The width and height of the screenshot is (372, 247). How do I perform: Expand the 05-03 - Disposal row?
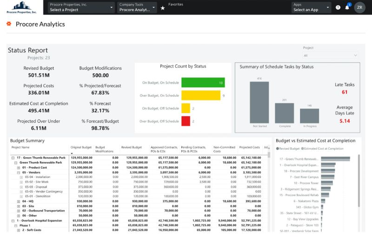[21, 187]
